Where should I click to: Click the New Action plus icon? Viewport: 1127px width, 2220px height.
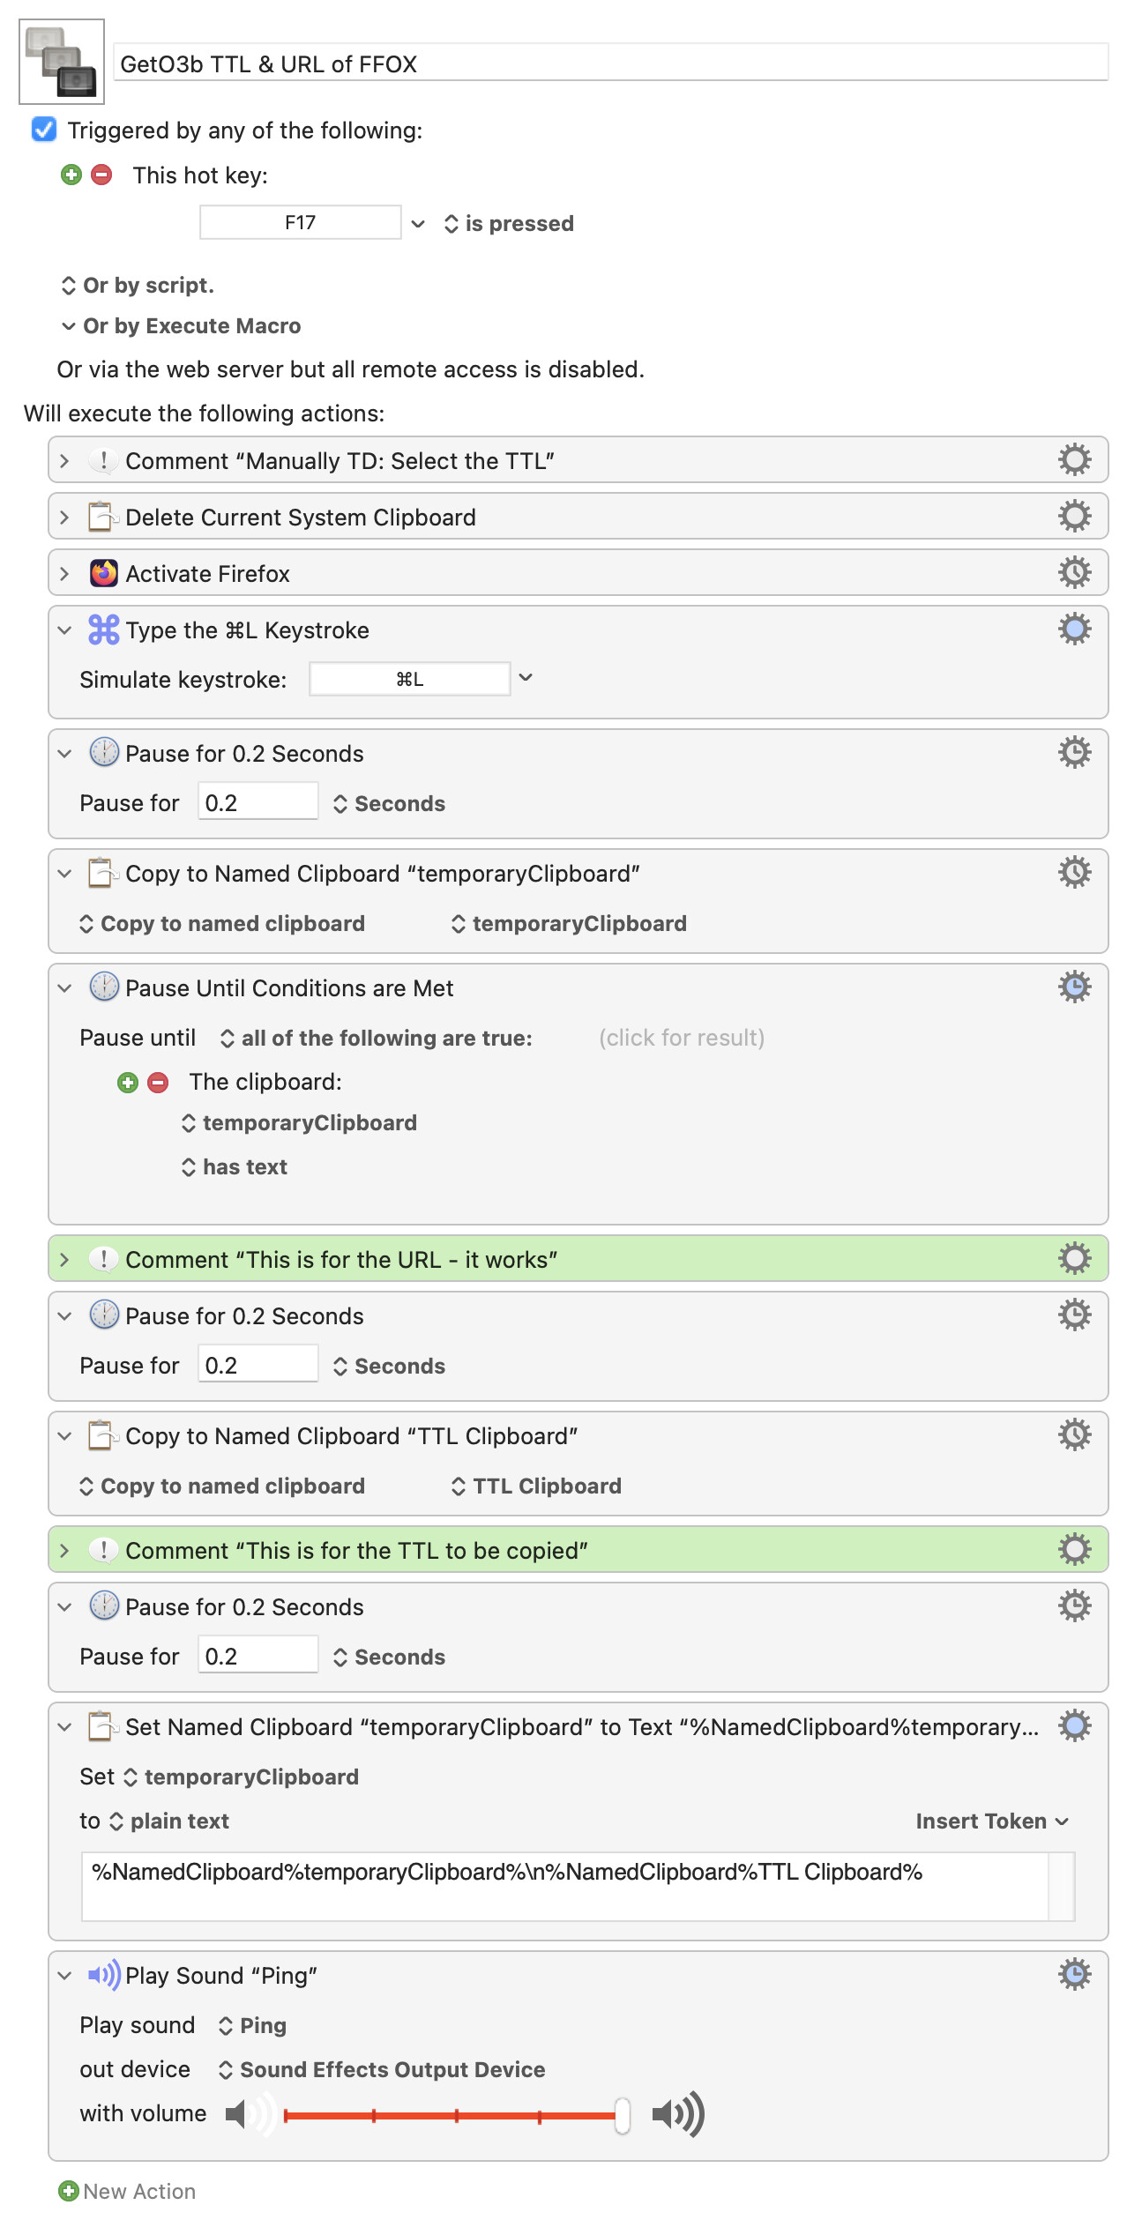[68, 2191]
